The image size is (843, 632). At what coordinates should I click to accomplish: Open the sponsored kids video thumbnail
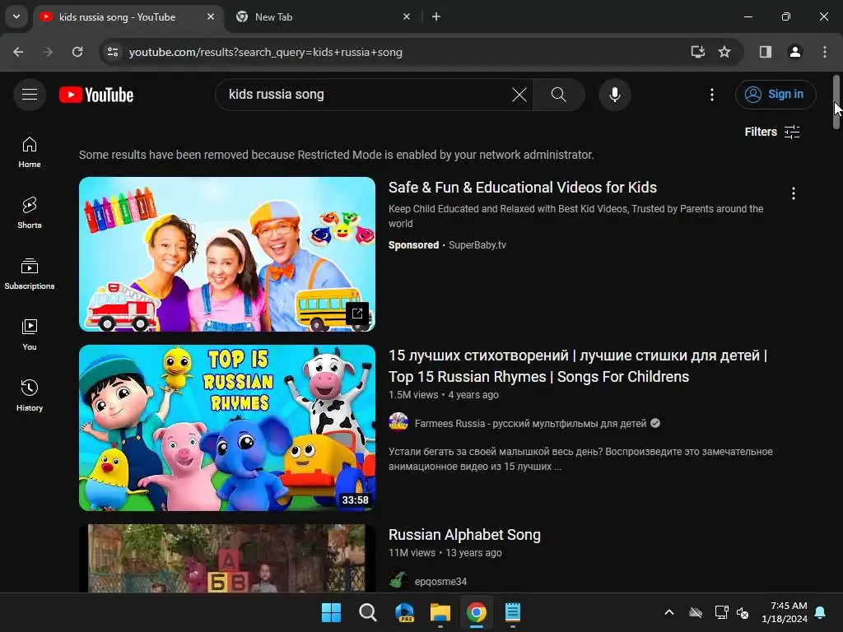tap(227, 254)
